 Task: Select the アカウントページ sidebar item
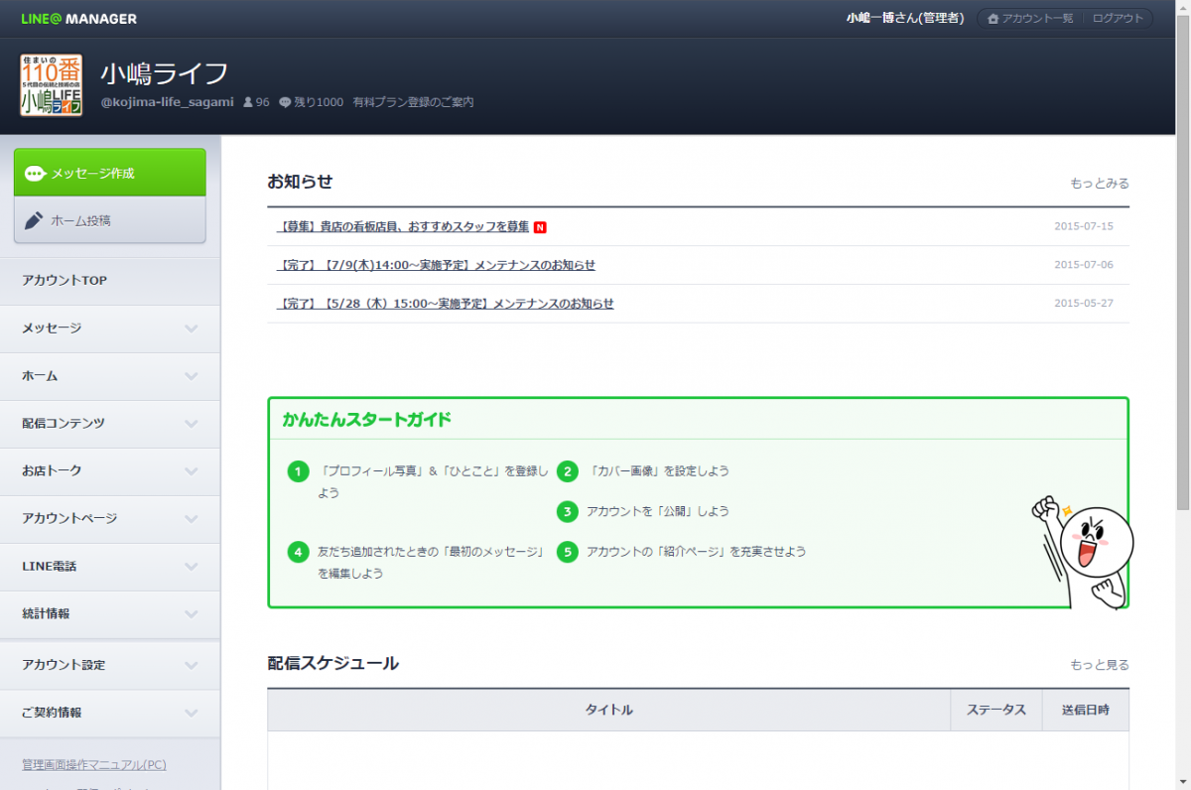coord(110,519)
